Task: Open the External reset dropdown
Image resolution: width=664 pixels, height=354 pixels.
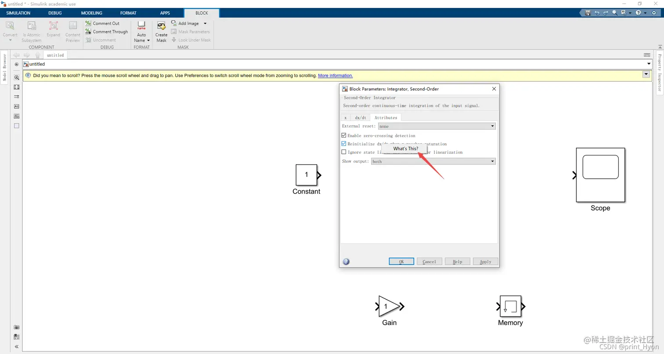Action: (x=437, y=126)
